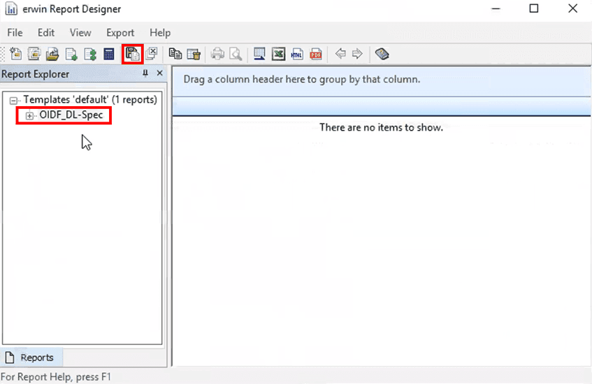Click the table with trash bin icon
The image size is (592, 384).
[x=194, y=54]
